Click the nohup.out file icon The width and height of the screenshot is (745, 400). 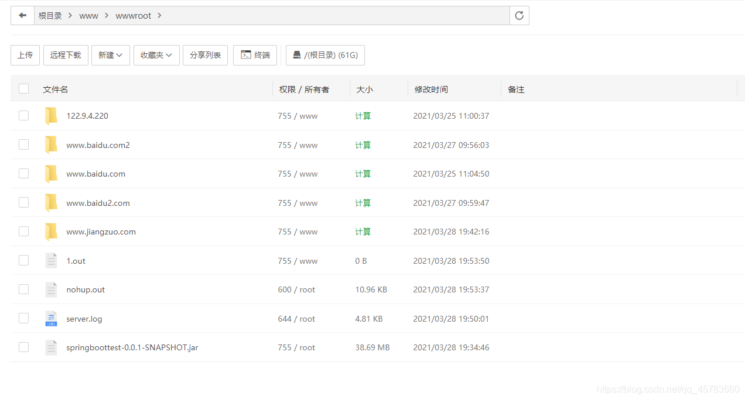51,289
